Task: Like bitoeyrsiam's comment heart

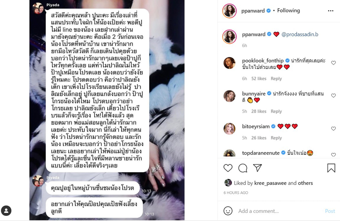Action: coord(333,129)
